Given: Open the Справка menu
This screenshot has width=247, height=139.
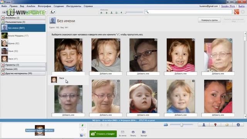Looking at the screenshot, I should [88, 6].
